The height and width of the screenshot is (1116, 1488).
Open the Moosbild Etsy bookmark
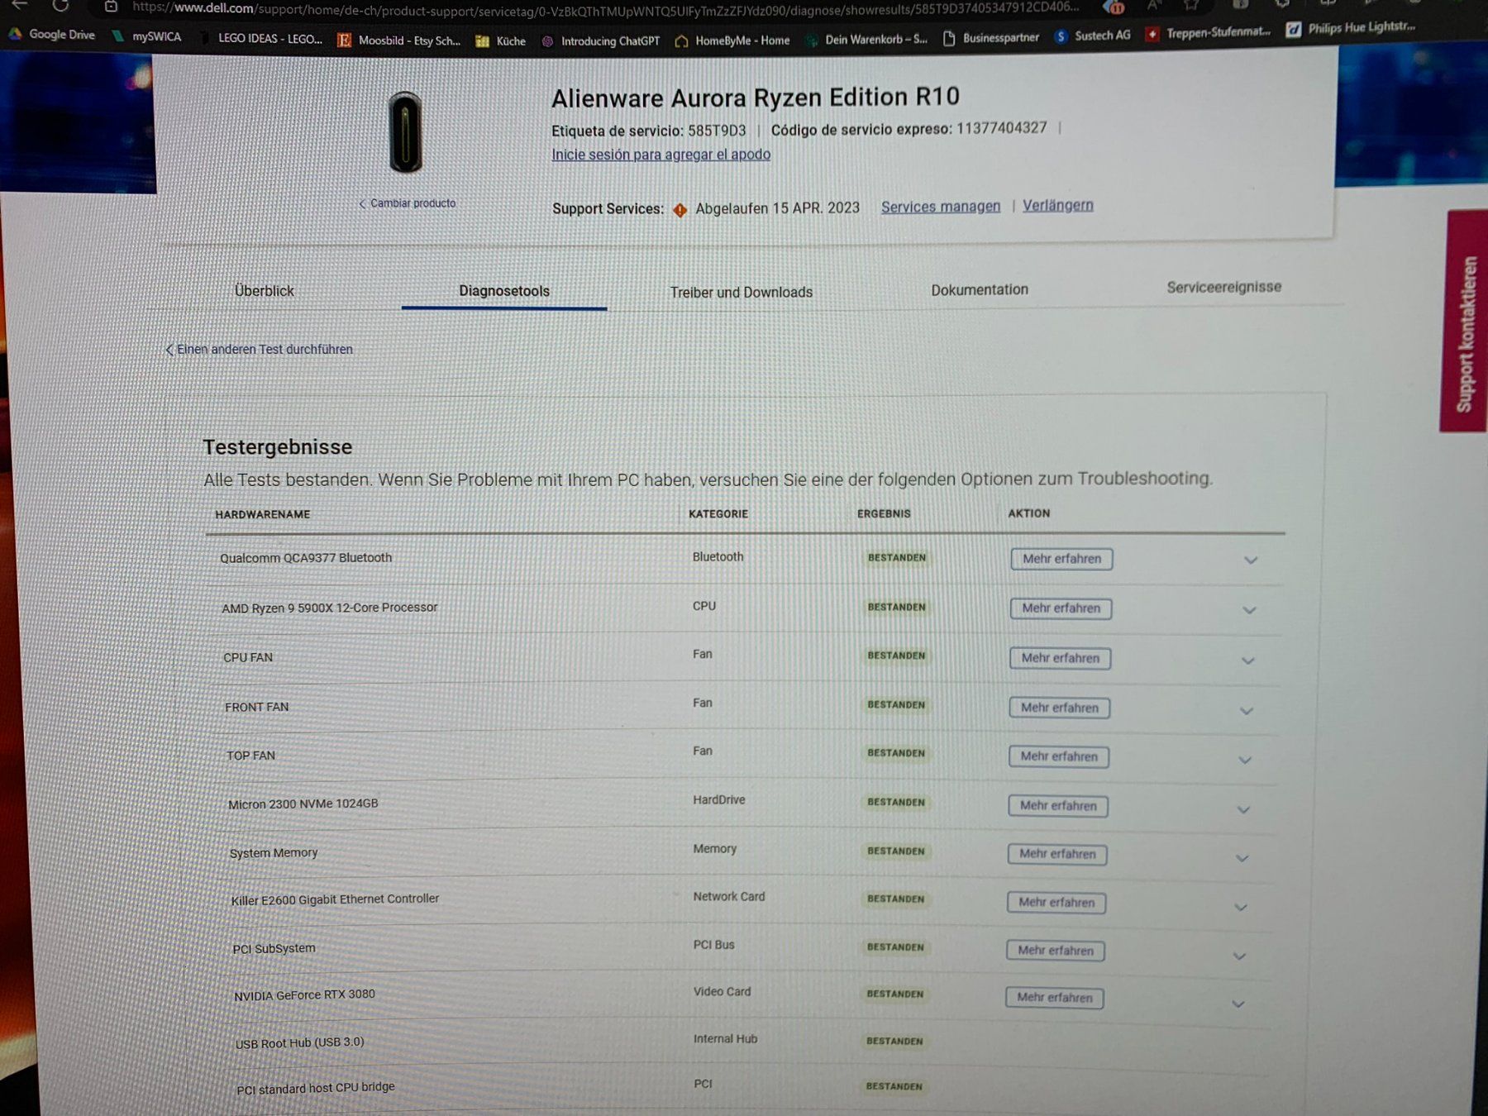point(399,40)
